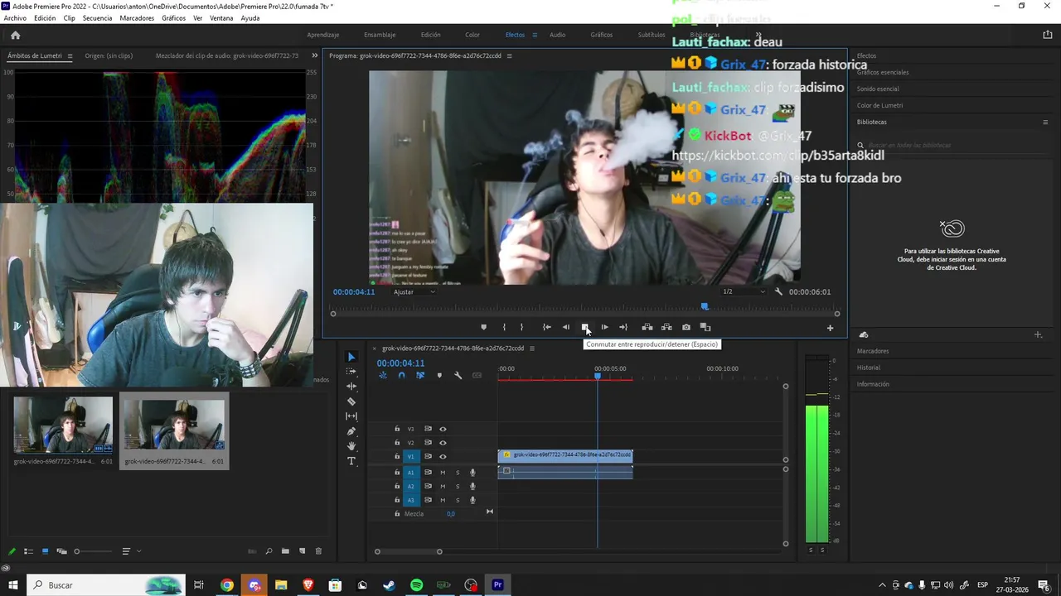This screenshot has height=596, width=1061.
Task: Go to Home screen
Action: click(x=15, y=35)
